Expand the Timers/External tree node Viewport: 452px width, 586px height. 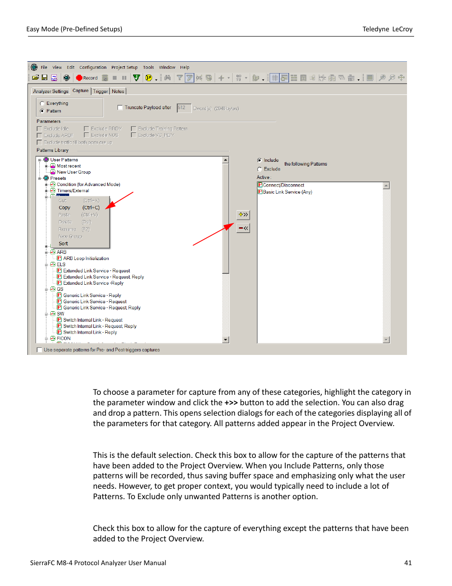tap(46, 191)
